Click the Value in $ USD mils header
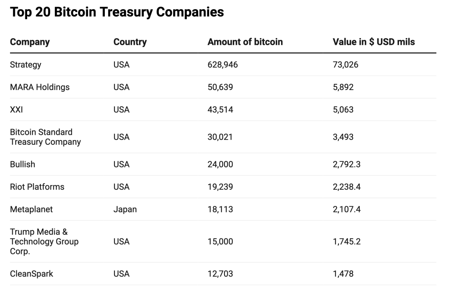The image size is (449, 286). [x=374, y=42]
